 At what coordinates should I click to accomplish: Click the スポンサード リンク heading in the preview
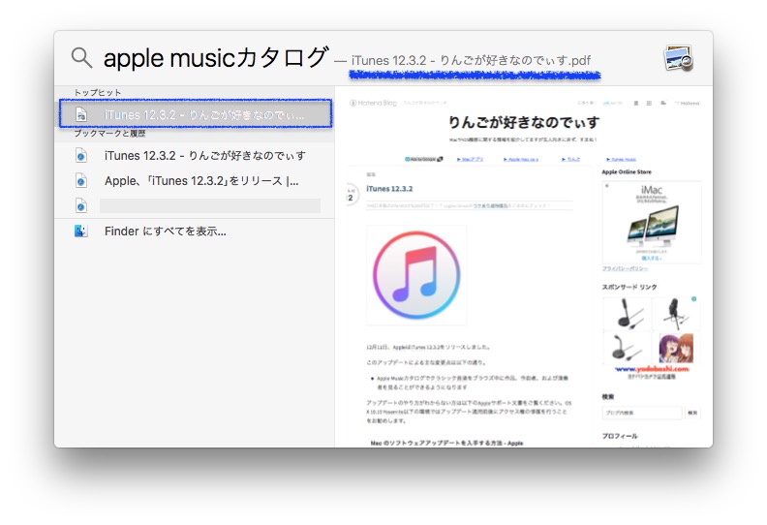pyautogui.click(x=629, y=288)
